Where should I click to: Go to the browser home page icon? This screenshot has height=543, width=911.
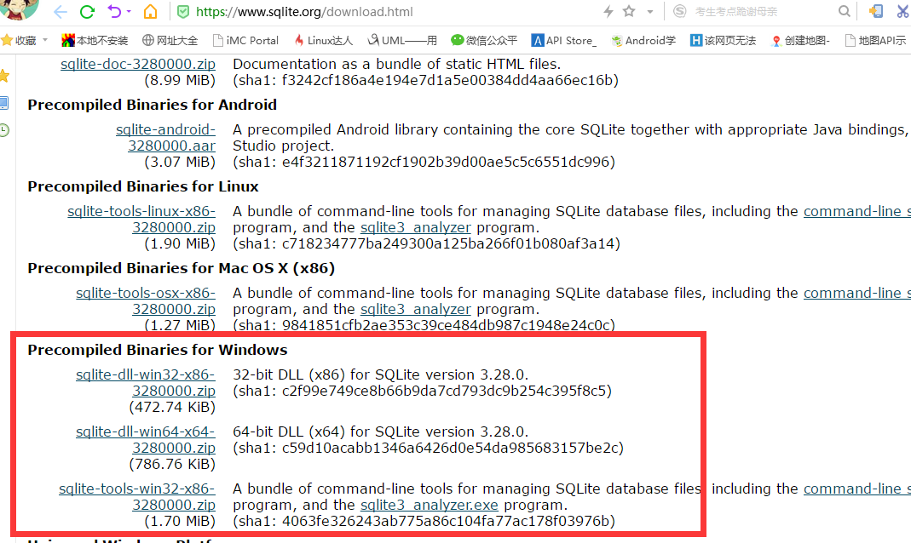coord(151,11)
